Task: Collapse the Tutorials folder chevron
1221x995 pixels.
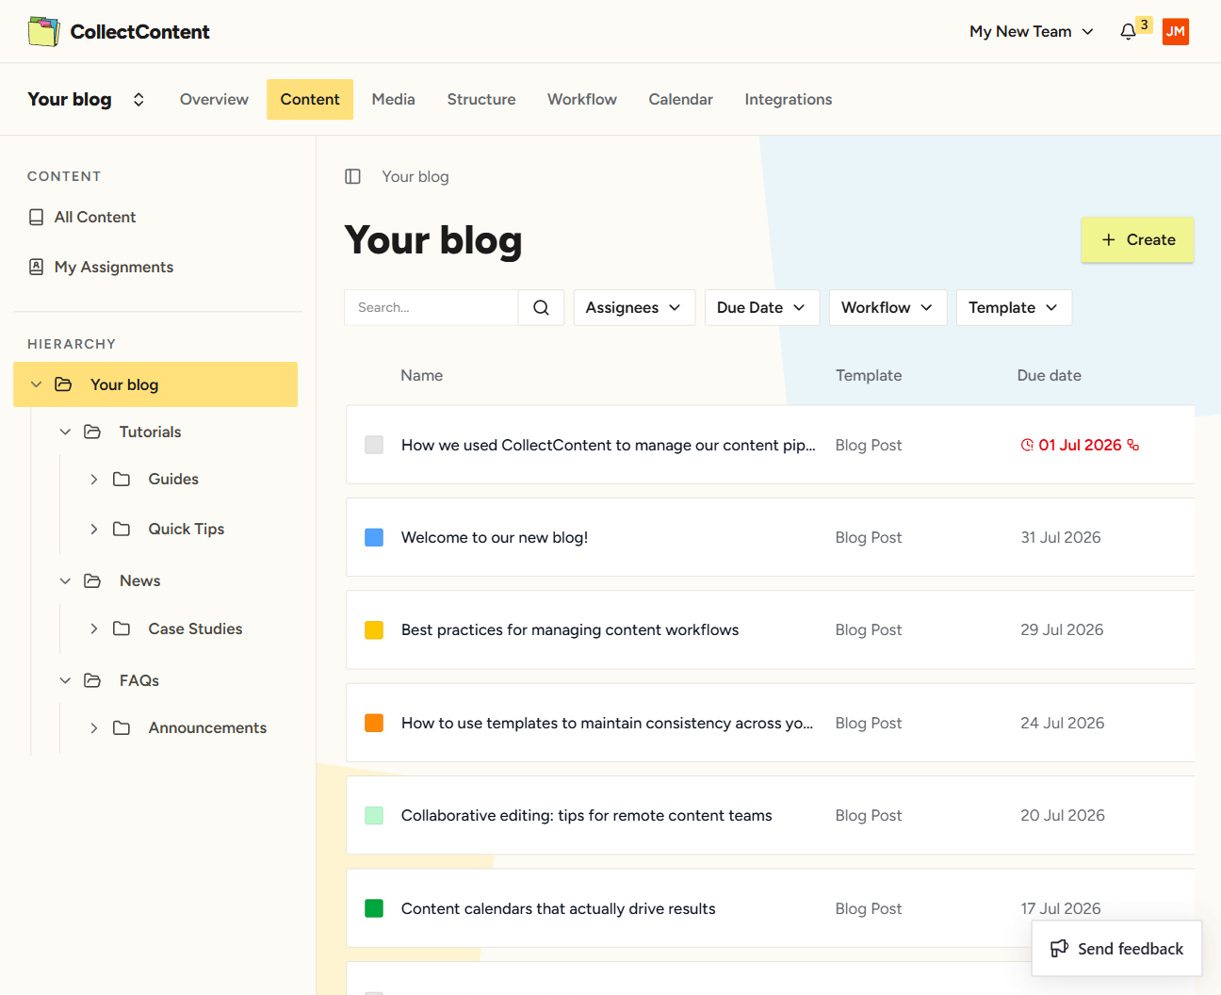Action: [x=65, y=432]
